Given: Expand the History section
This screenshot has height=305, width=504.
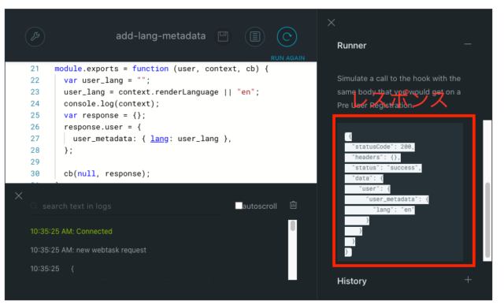Looking at the screenshot, I should click(468, 280).
